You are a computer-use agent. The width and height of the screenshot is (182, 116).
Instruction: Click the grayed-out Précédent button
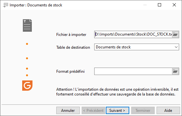93,111
